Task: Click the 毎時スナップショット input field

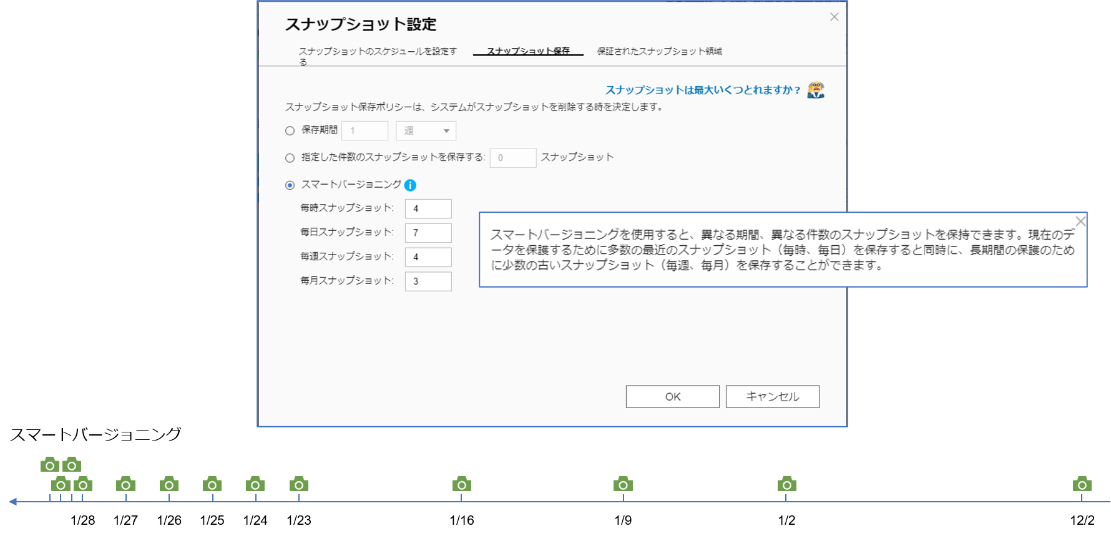Action: click(428, 209)
